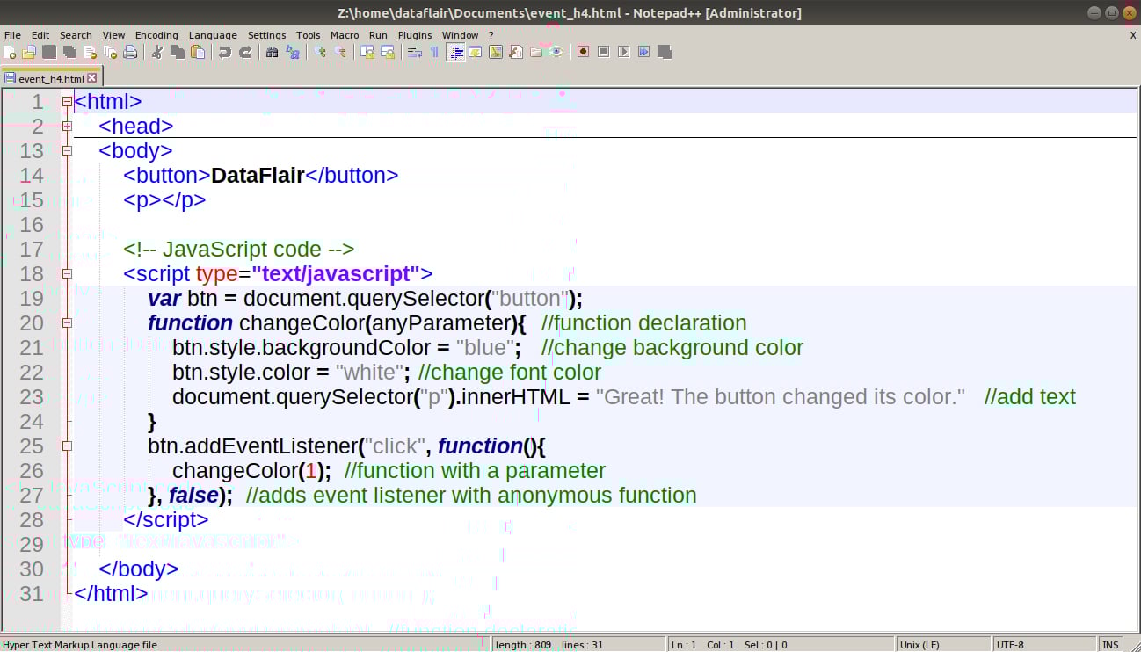Screen dimensions: 1141x652
Task: Start macro recording with the red record icon
Action: (x=584, y=52)
